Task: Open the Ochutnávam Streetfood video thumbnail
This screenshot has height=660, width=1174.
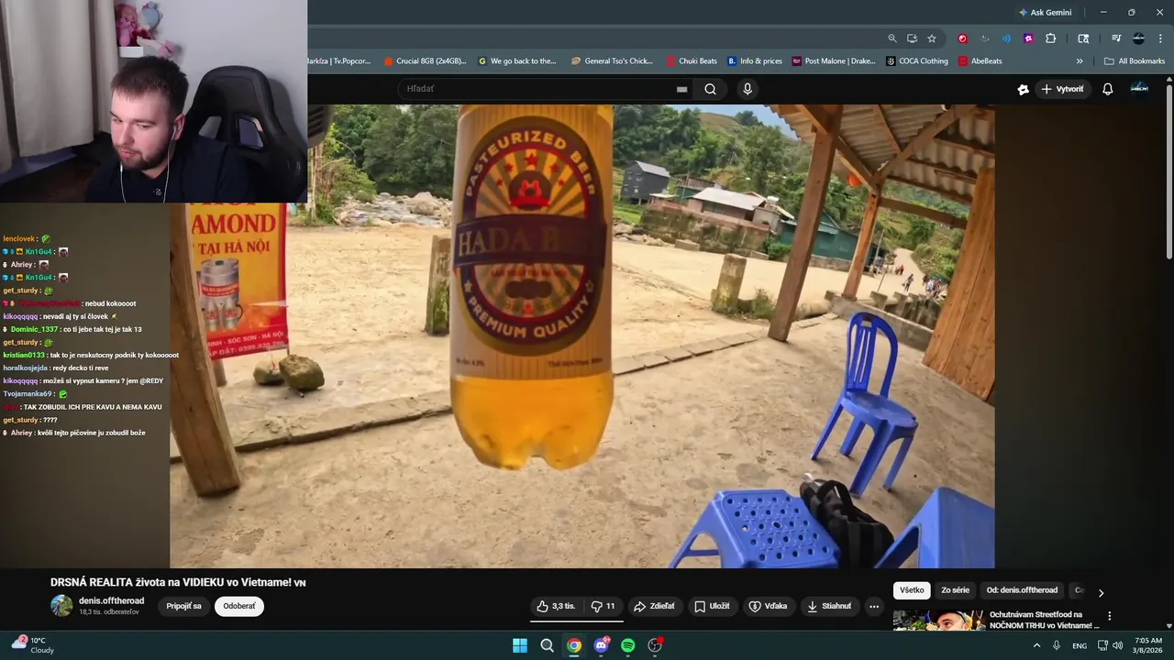Action: click(939, 621)
